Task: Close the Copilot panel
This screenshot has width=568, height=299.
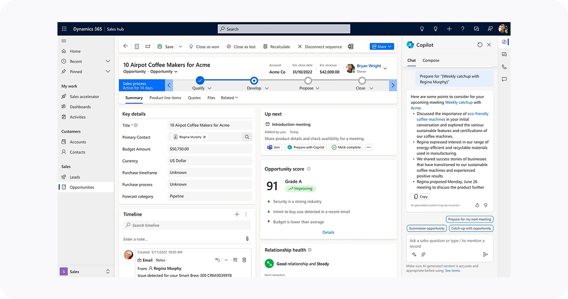Action: click(489, 45)
